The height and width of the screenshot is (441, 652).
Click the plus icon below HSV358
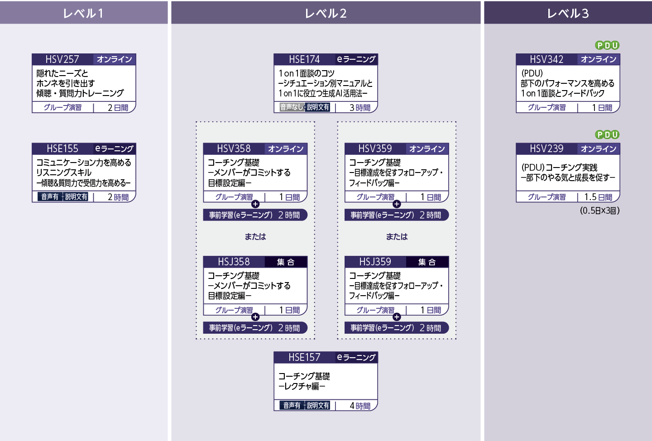pyautogui.click(x=256, y=205)
